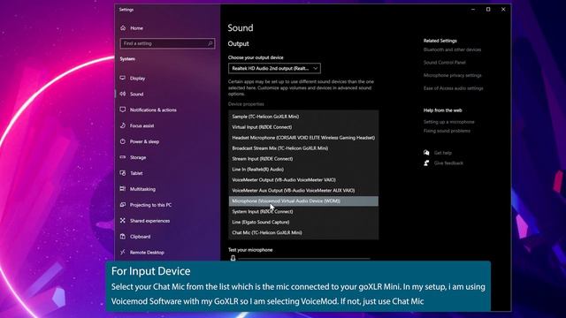Select Chat Mic (TC-Helicon GoXLR Mini) option

coord(303,232)
